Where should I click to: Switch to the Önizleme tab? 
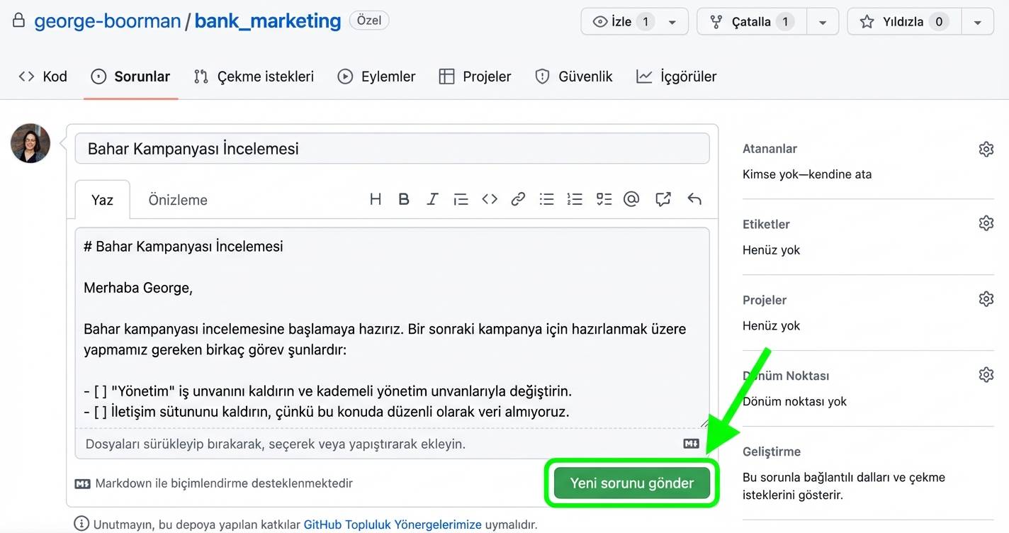(x=178, y=200)
